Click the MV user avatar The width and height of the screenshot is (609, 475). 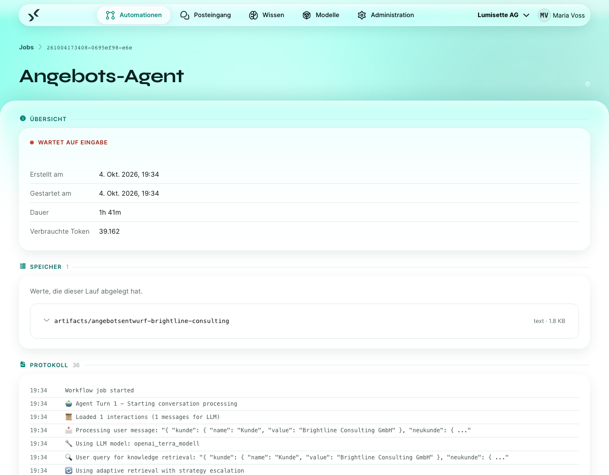coord(544,15)
